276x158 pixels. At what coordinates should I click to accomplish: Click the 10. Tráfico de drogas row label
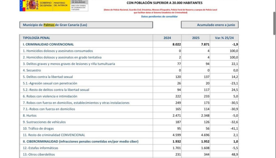coord(38,128)
